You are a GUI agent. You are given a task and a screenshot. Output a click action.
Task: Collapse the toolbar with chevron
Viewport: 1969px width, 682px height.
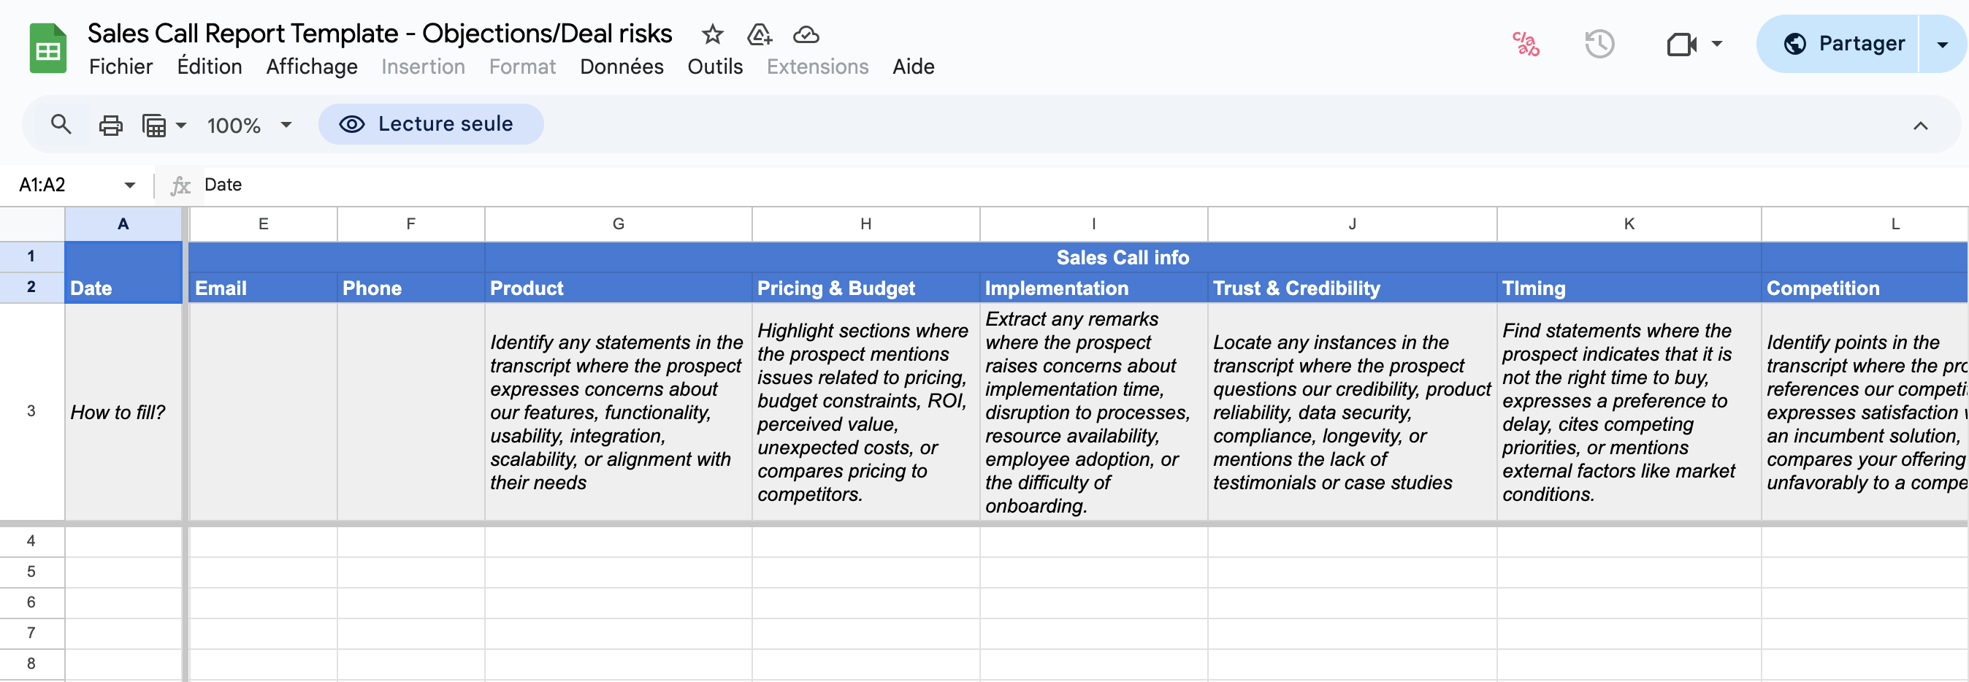1920,126
